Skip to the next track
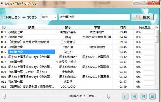Image resolution: width=161 pixels, height=102 pixels. coord(143,96)
